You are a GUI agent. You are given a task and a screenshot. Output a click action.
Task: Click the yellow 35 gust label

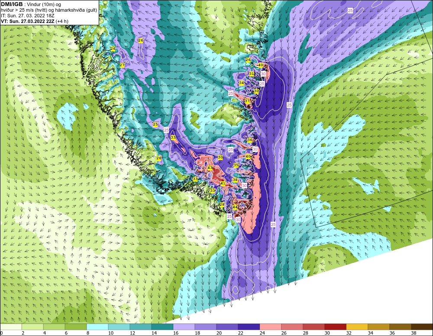236,165
